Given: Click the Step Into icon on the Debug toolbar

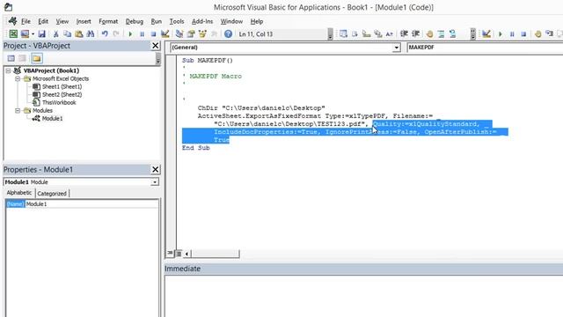Looking at the screenshot, I should (x=549, y=33).
